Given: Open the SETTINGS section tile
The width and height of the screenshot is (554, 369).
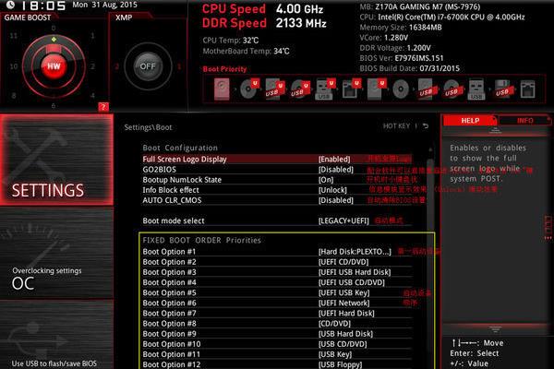Looking at the screenshot, I should coord(56,160).
